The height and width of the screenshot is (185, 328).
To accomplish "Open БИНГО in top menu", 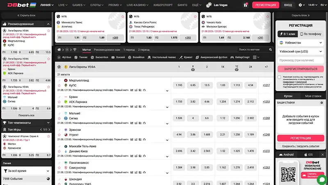I will 182,5.
